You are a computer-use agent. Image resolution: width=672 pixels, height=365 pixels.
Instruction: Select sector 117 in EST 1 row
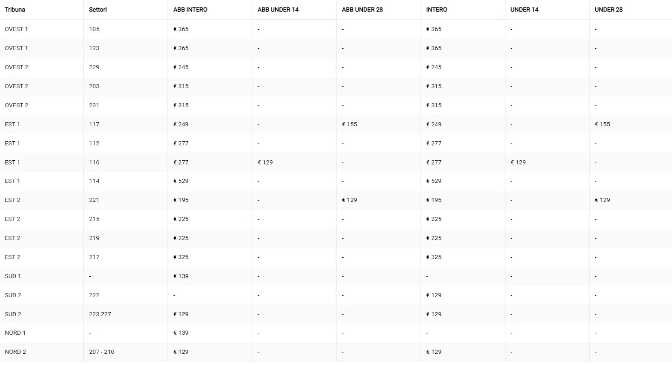tap(94, 124)
